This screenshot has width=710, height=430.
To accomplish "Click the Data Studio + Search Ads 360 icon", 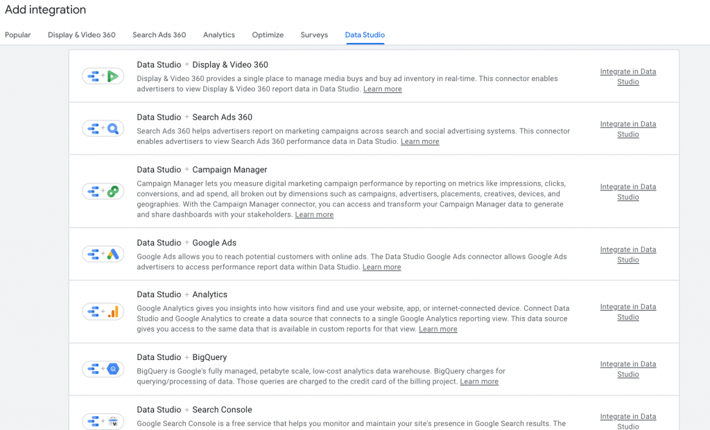I will click(103, 128).
